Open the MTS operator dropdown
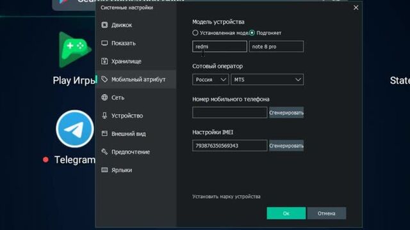The image size is (410, 230). coord(267,79)
